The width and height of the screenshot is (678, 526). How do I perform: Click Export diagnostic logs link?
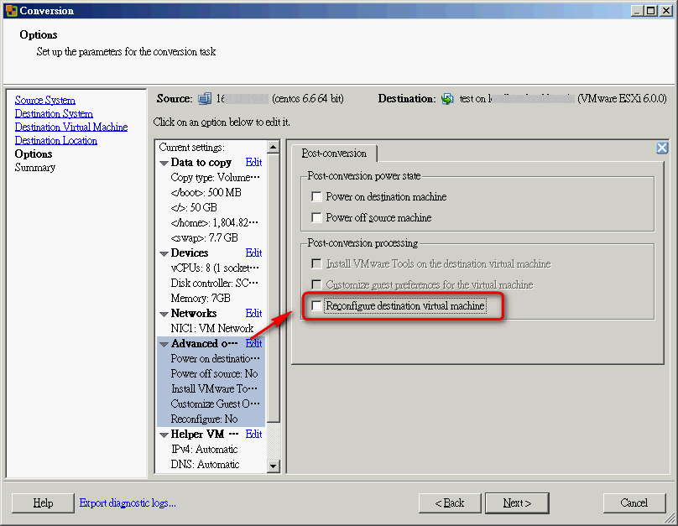pyautogui.click(x=128, y=503)
